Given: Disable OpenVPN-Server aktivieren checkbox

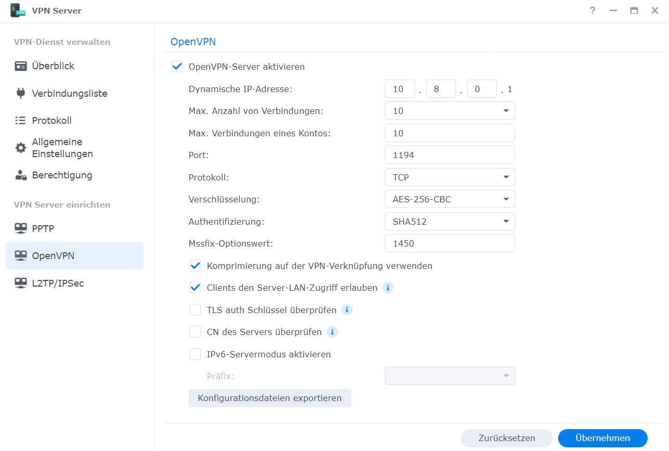Looking at the screenshot, I should tap(177, 67).
